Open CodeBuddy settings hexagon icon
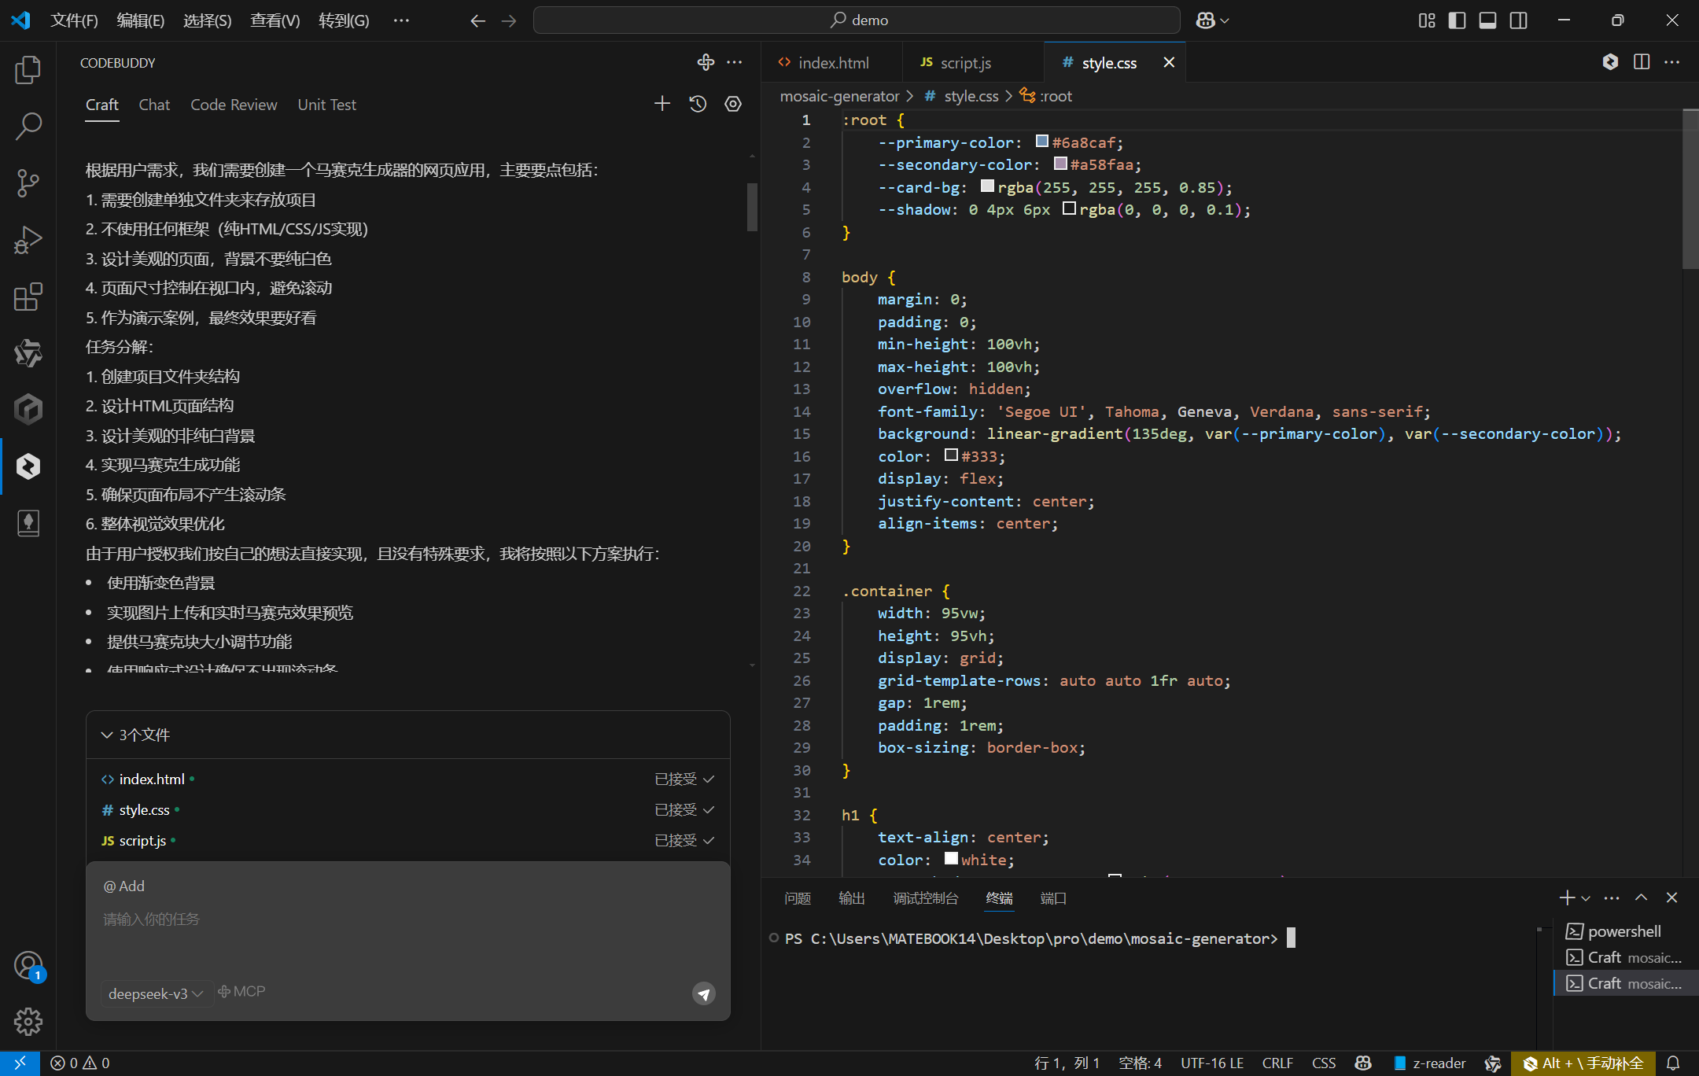Image resolution: width=1699 pixels, height=1076 pixels. click(x=733, y=104)
